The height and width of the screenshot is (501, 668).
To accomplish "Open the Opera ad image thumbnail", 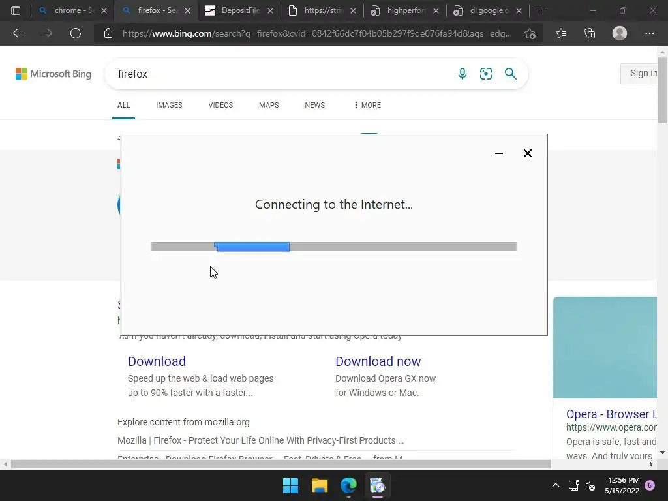I will [605, 347].
